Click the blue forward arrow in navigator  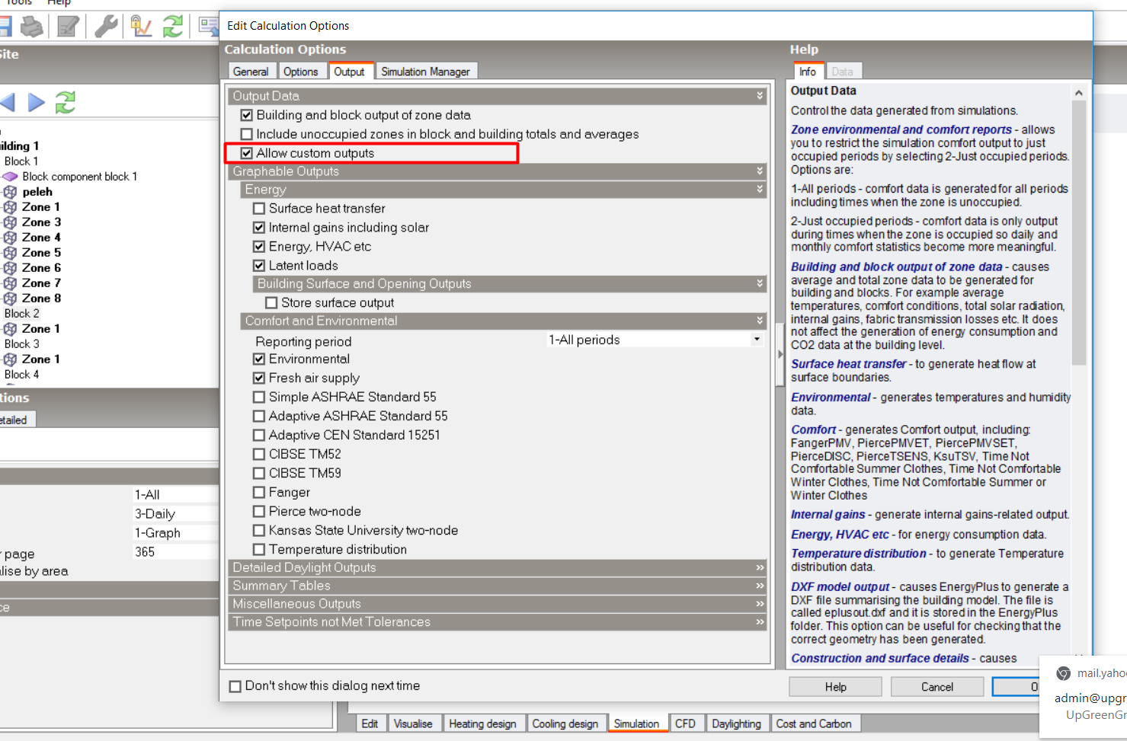(x=37, y=102)
